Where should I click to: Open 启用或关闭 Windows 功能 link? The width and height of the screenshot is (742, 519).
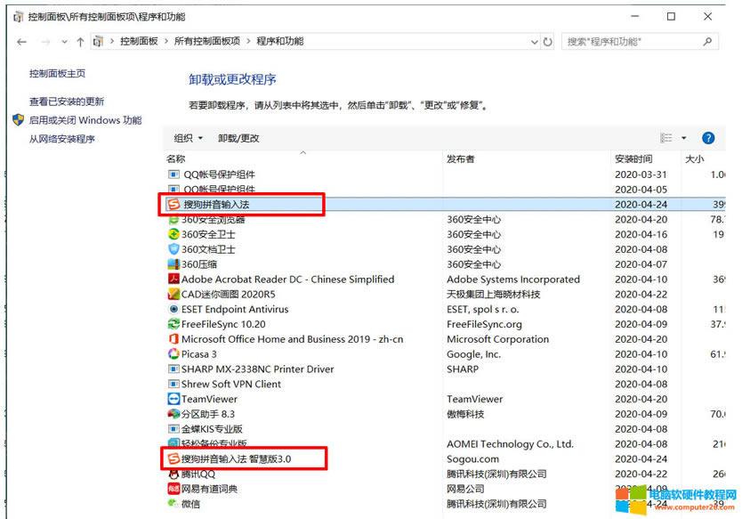[85, 120]
